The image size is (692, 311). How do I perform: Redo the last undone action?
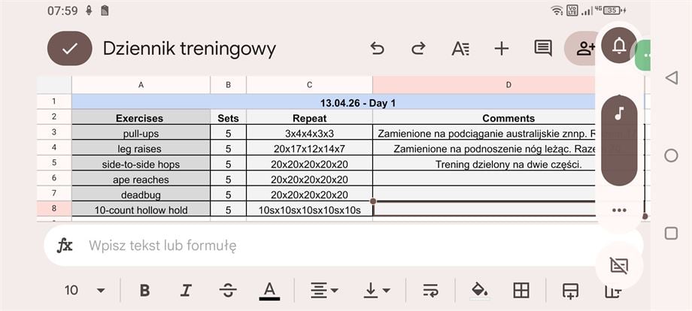[418, 49]
